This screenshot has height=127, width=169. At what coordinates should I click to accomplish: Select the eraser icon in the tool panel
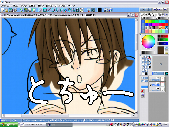click(163, 15)
